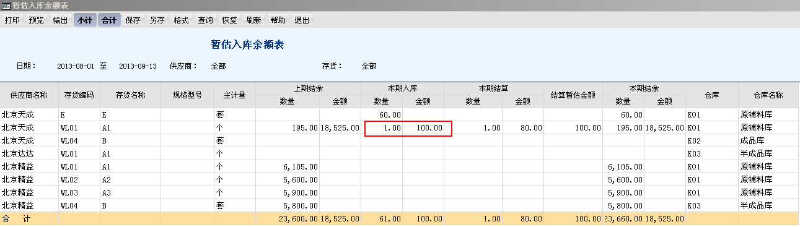Select the 仓库名称 column header
Screen dimensions: 800x227
(768, 95)
